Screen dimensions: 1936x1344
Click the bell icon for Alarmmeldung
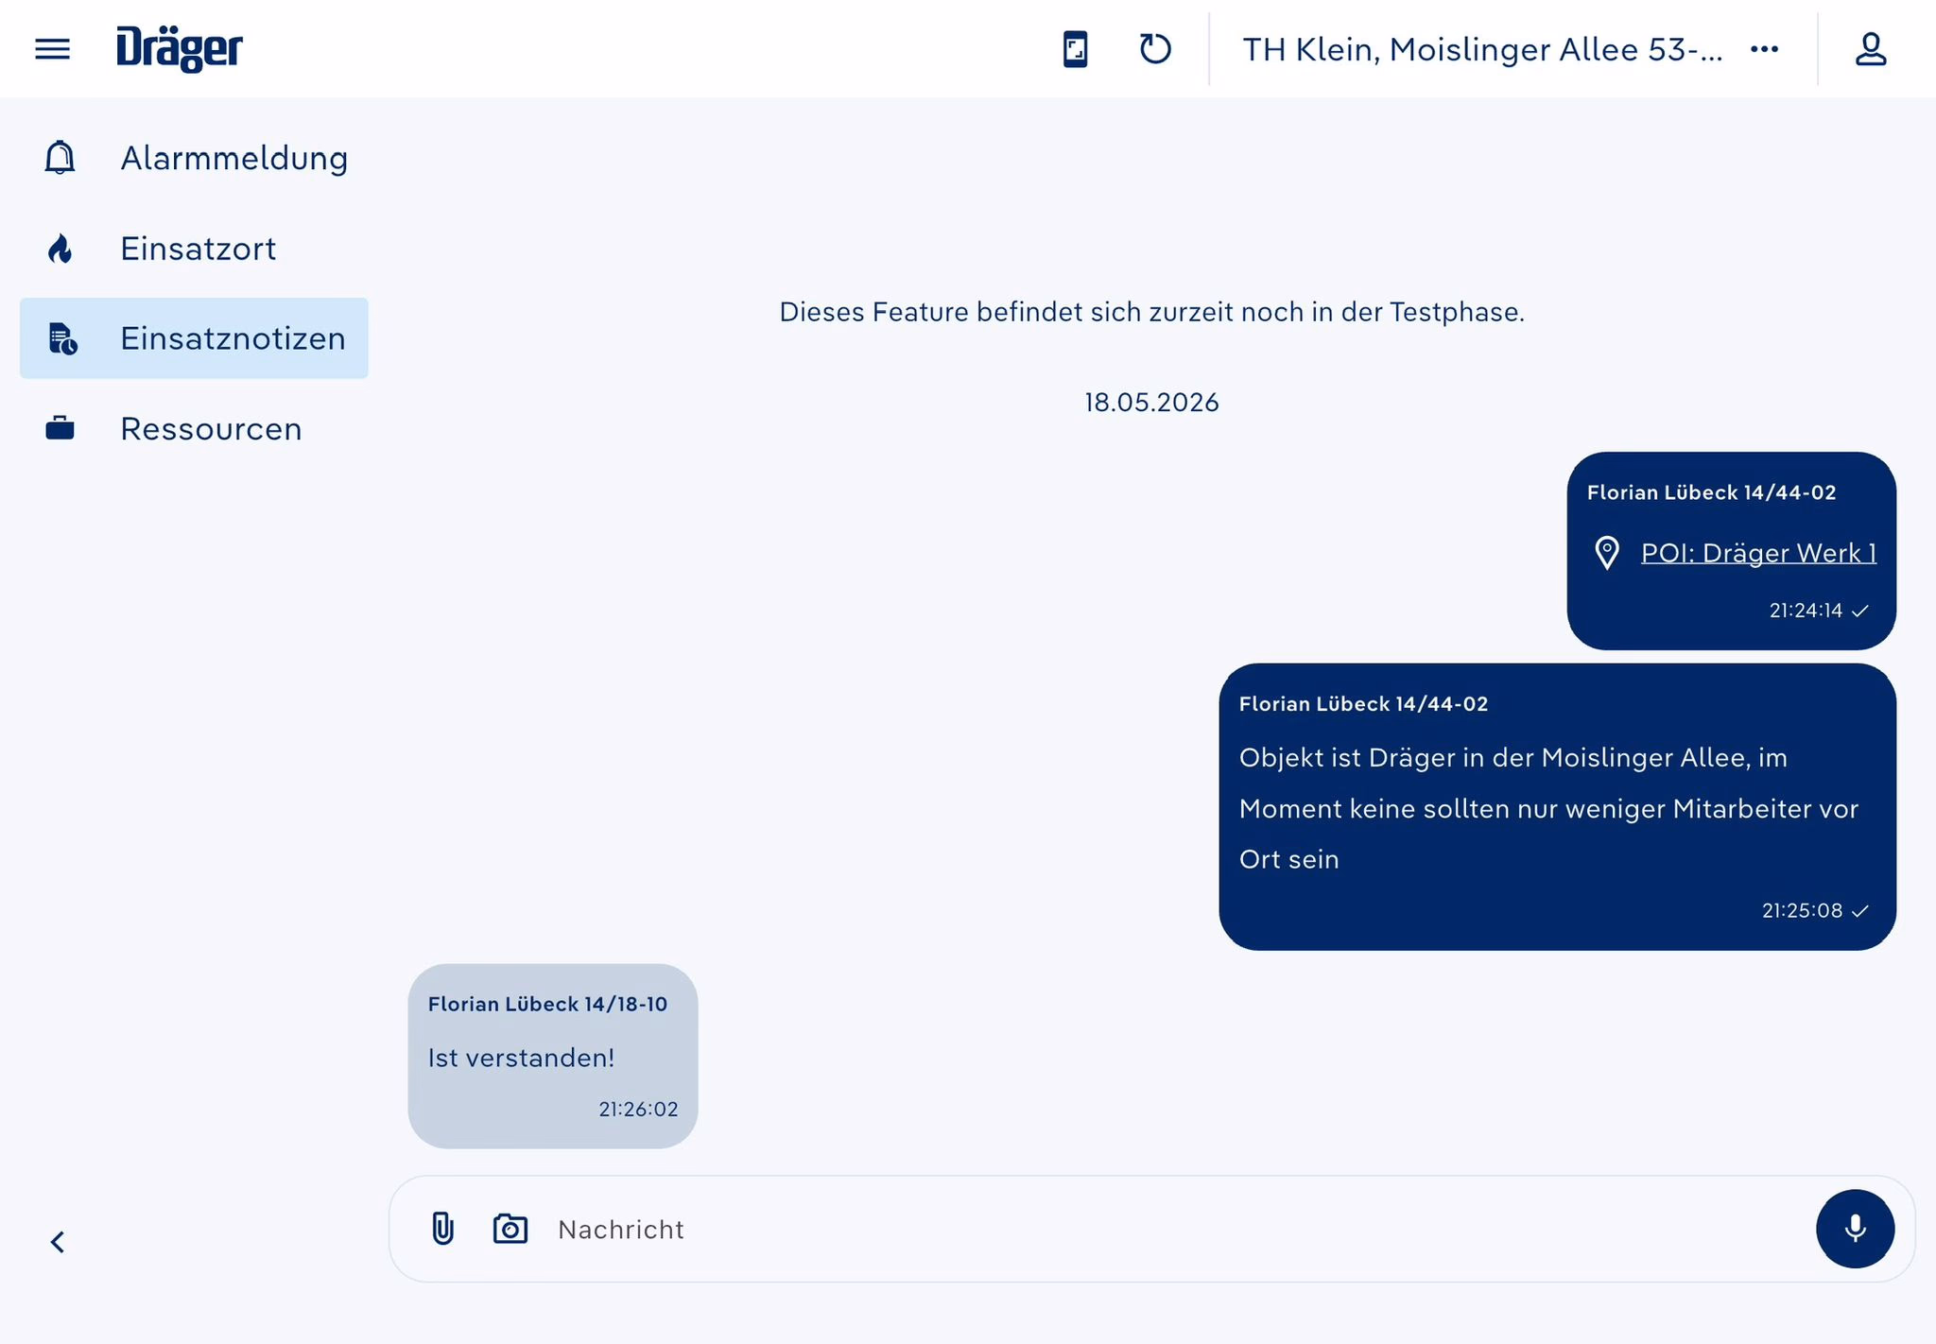click(x=60, y=158)
